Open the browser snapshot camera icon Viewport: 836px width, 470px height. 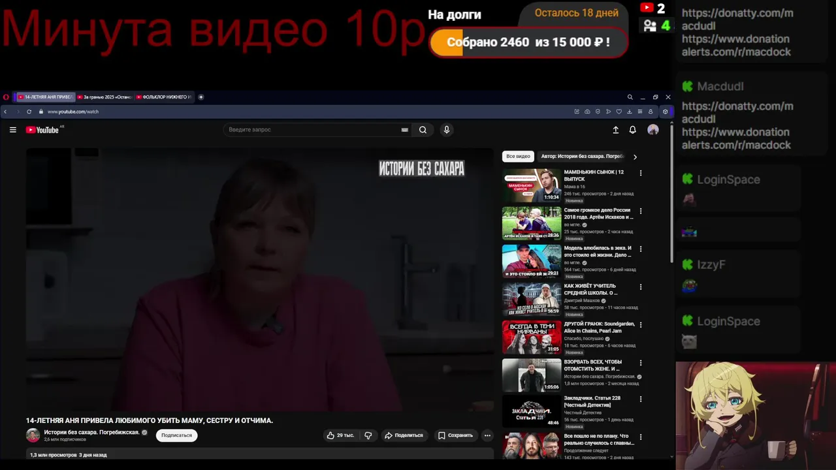[587, 112]
